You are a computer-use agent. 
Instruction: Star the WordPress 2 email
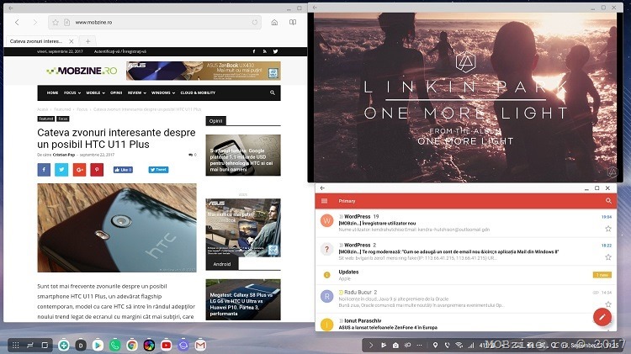click(x=608, y=257)
